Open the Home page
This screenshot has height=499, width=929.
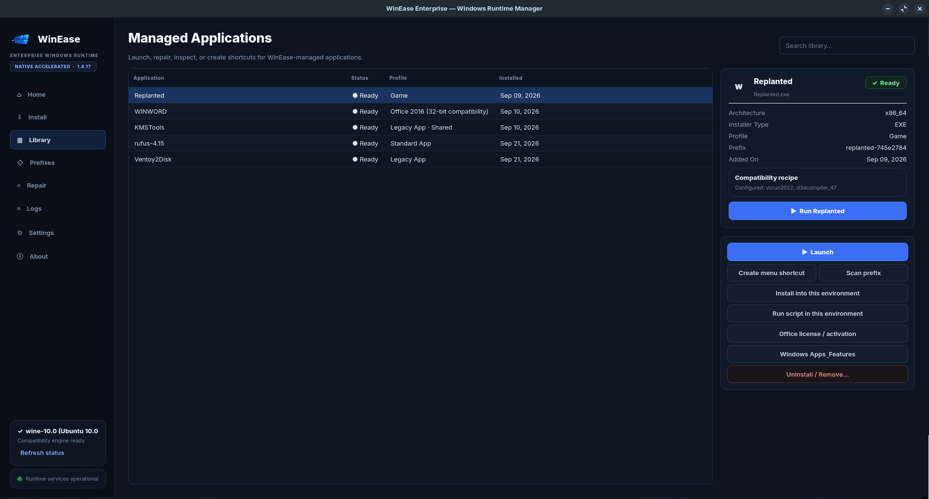coord(58,95)
